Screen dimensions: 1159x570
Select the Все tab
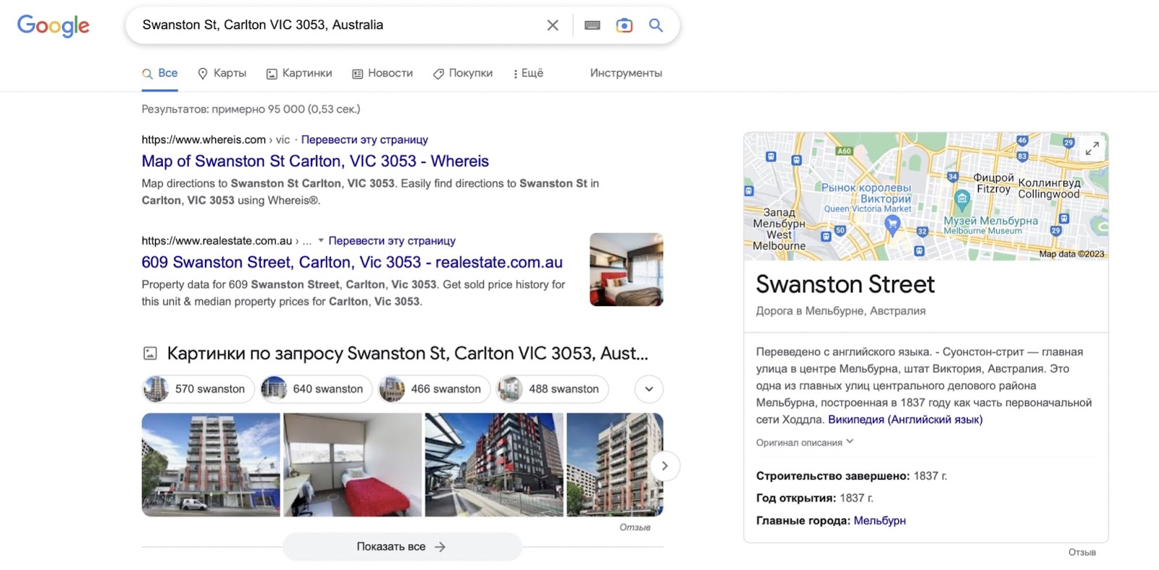point(160,73)
